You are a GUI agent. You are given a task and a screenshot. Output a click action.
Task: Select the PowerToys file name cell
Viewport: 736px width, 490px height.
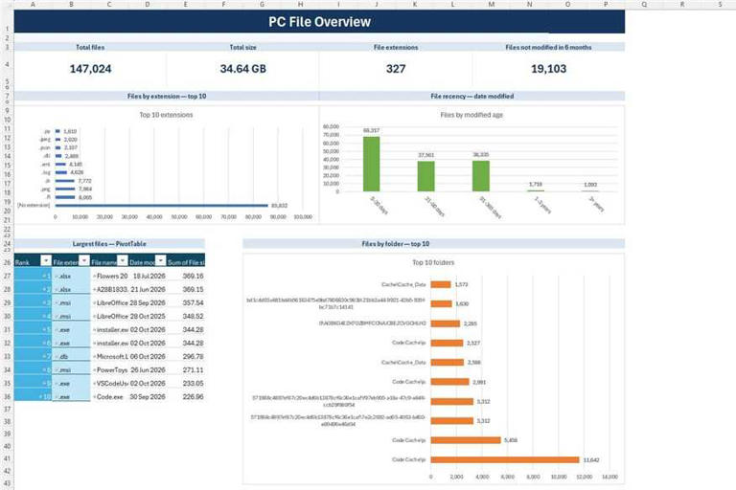[x=110, y=370]
